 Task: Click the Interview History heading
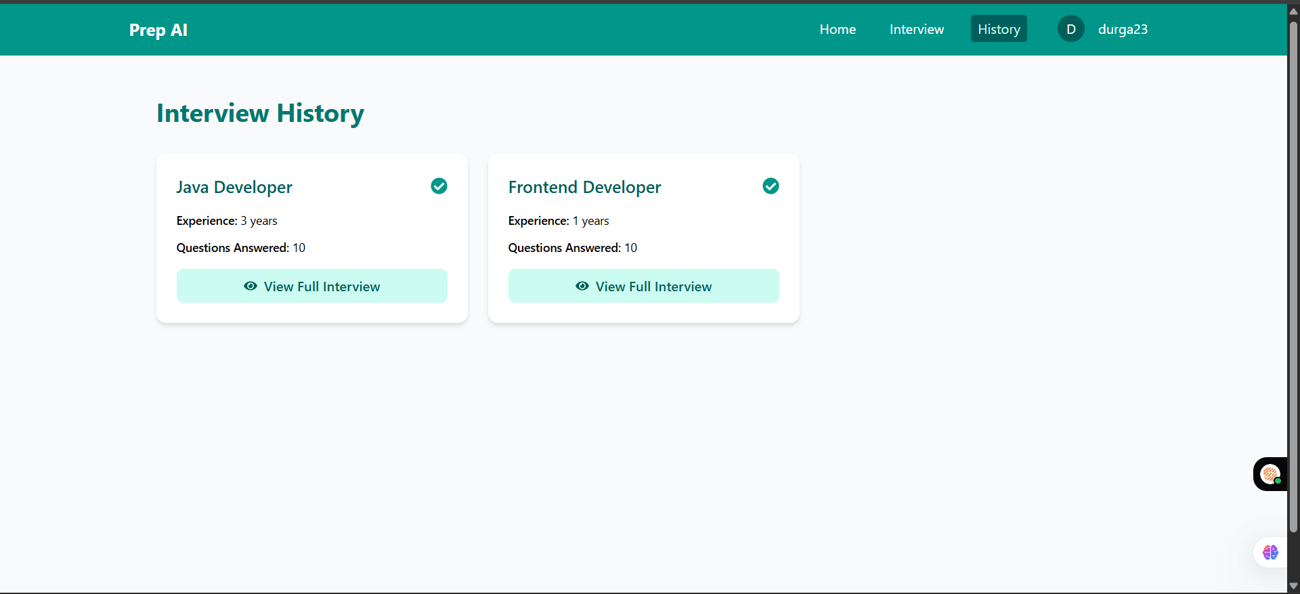point(260,113)
